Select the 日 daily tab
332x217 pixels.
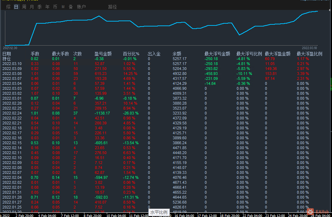pos(16,7)
